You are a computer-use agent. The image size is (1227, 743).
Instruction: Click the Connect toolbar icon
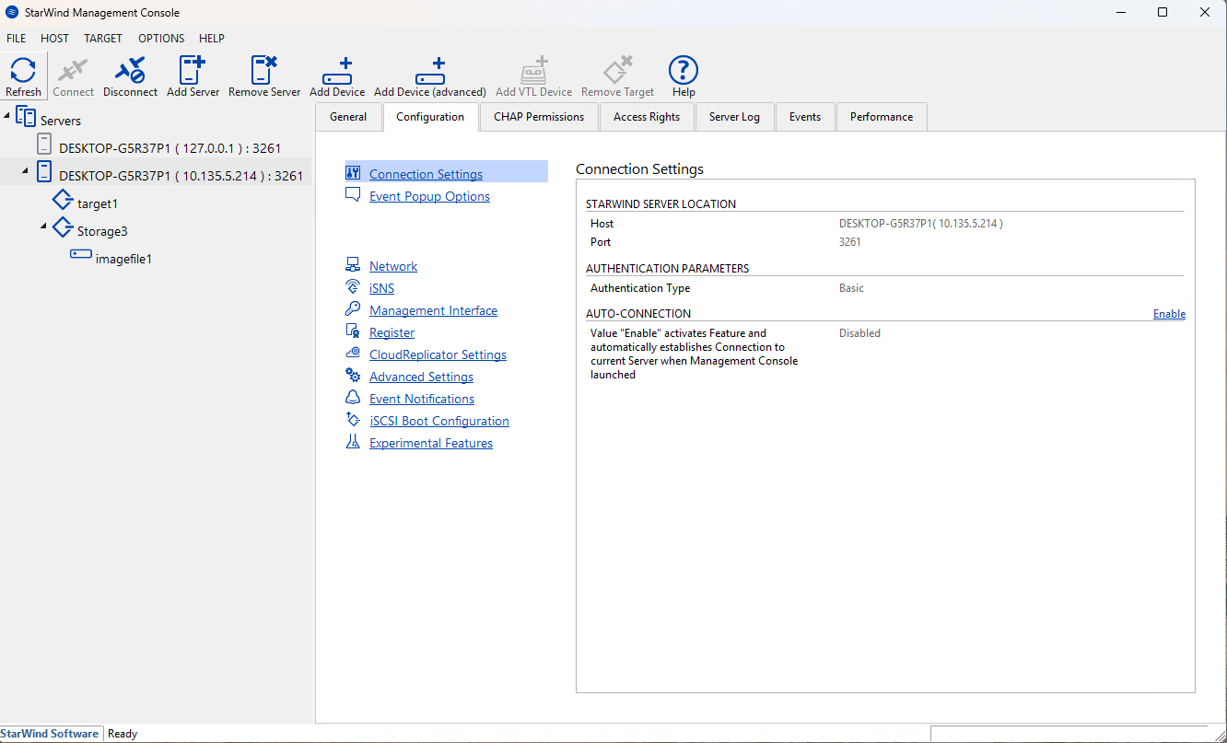[x=73, y=70]
